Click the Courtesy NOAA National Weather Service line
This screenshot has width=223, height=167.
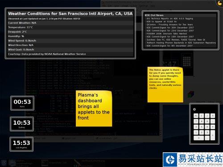click(47, 54)
